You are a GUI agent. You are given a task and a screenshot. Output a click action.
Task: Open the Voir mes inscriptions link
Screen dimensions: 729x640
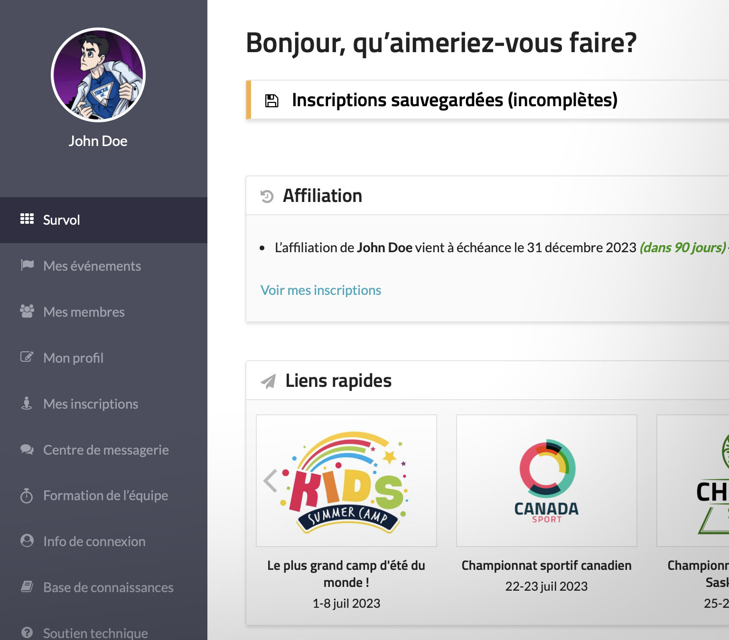click(321, 290)
